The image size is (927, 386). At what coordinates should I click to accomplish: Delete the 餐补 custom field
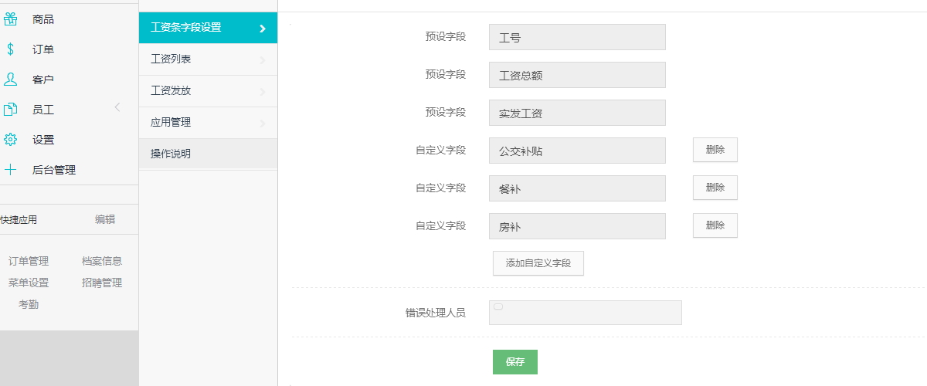715,188
